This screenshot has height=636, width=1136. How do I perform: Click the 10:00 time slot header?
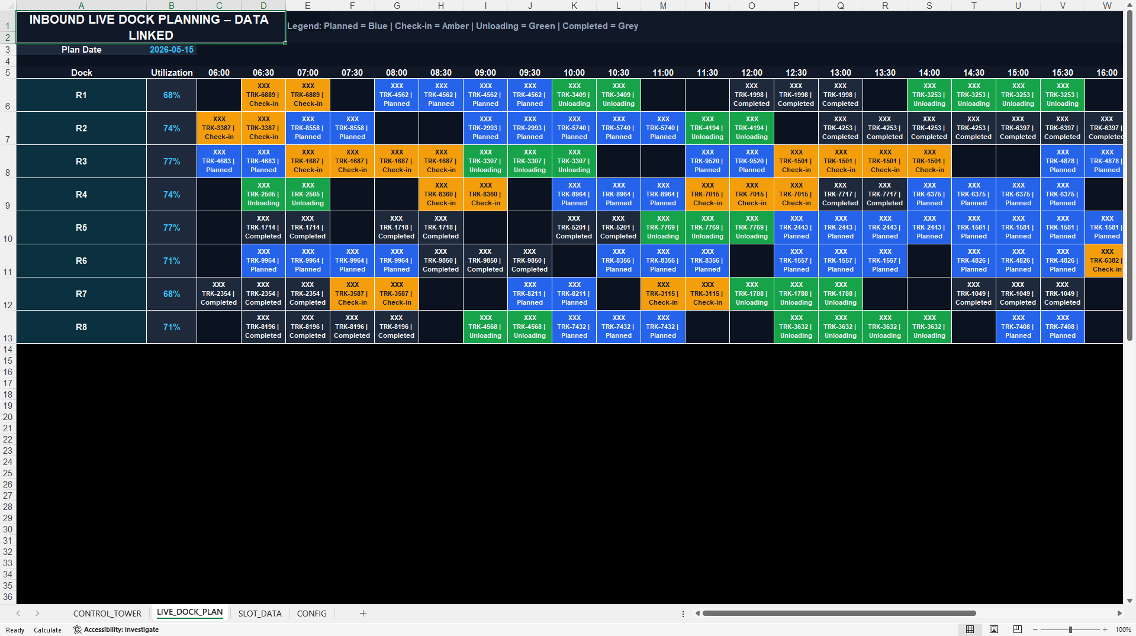574,73
